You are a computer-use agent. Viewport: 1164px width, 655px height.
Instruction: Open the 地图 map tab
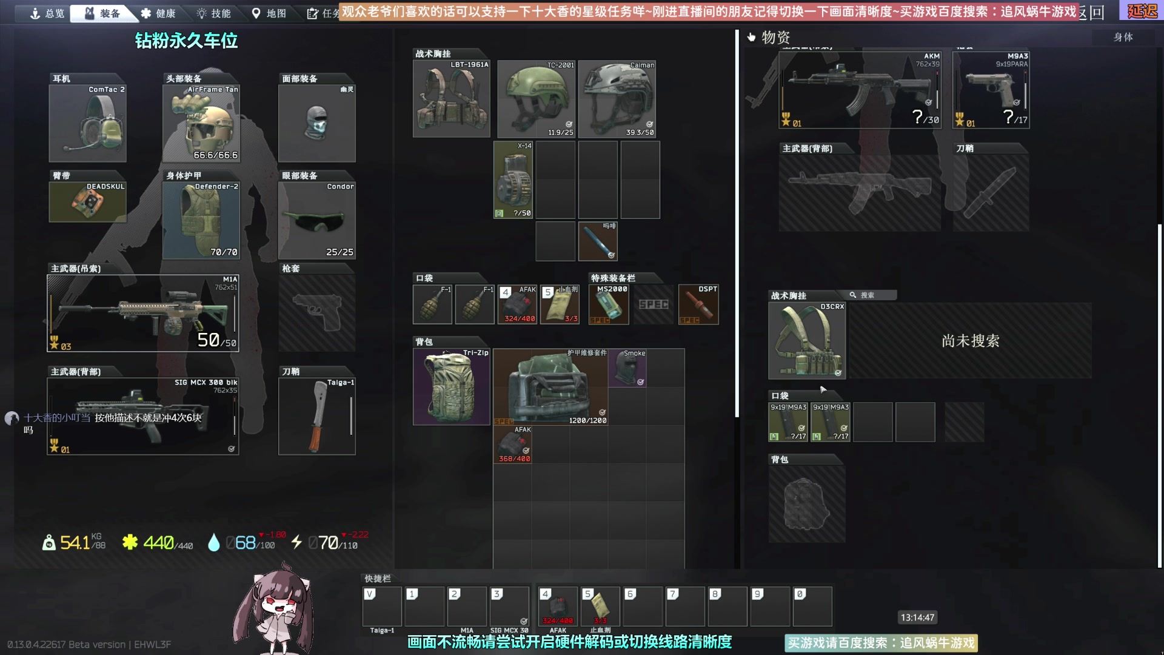269,13
